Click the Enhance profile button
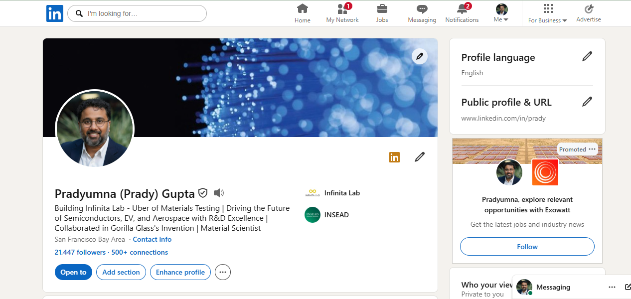This screenshot has width=631, height=299. 180,272
